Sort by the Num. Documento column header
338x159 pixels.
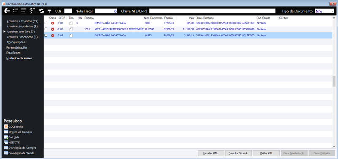pos(153,18)
